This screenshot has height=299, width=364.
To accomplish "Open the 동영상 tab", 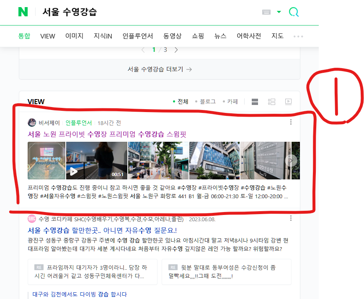I will click(172, 36).
